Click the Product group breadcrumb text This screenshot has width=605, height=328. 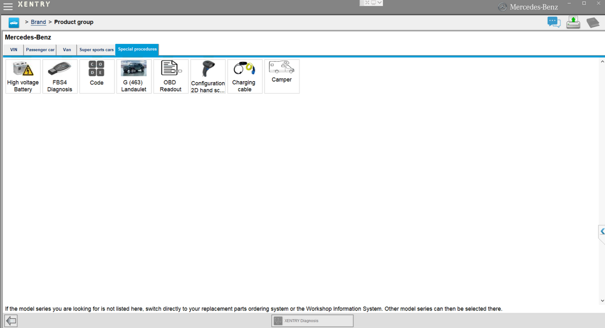point(74,22)
